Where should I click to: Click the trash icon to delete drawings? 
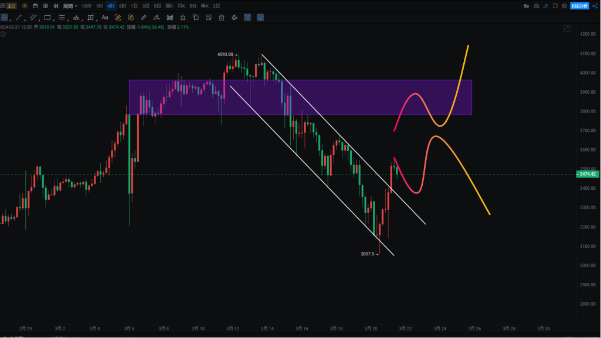[222, 18]
